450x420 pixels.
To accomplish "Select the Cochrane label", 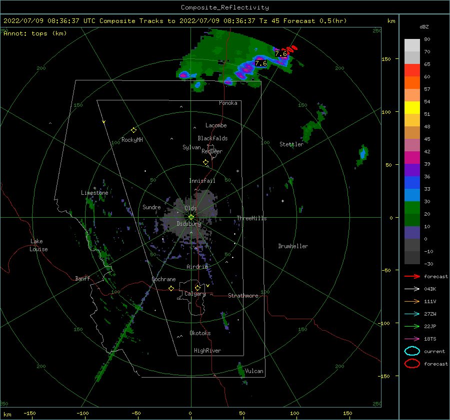I will pyautogui.click(x=163, y=279).
